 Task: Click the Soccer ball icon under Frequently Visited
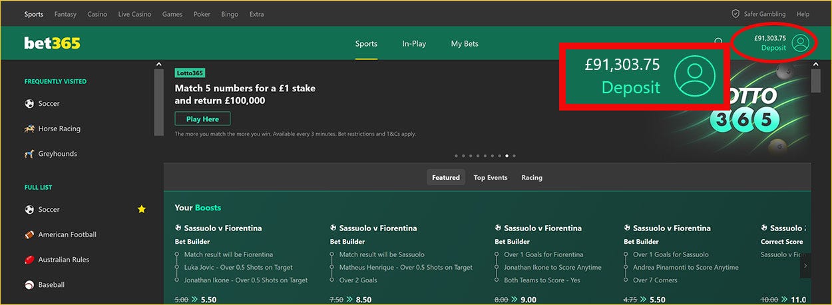29,104
